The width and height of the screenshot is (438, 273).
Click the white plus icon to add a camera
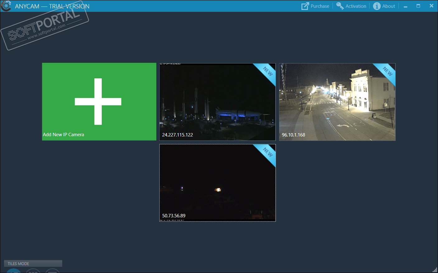tap(98, 101)
